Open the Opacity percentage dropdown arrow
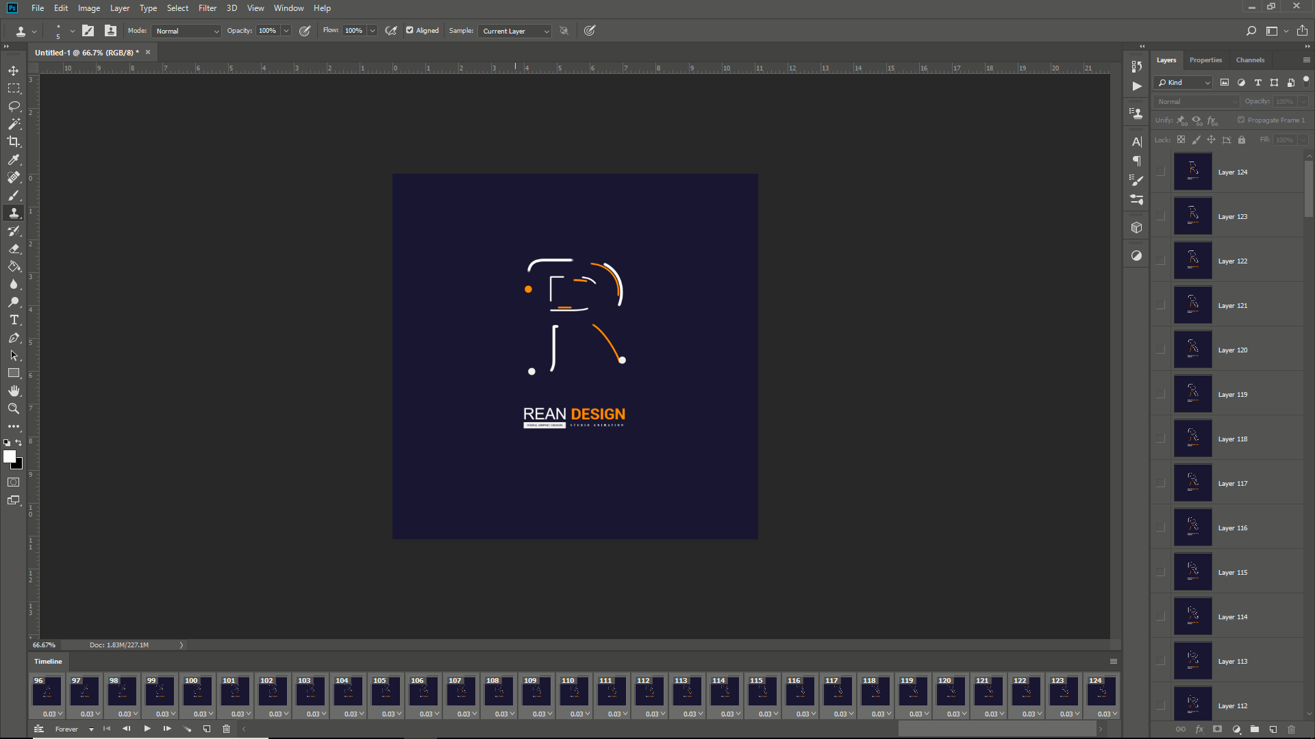The height and width of the screenshot is (739, 1315). click(x=286, y=31)
